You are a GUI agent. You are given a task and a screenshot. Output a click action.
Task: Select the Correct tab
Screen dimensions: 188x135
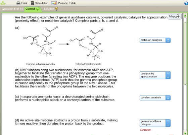coord(33,9)
